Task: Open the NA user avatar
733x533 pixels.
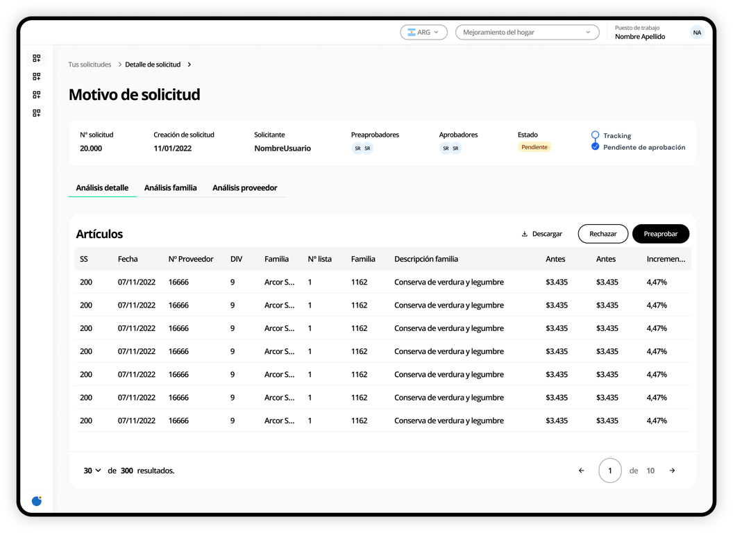Action: tap(696, 32)
